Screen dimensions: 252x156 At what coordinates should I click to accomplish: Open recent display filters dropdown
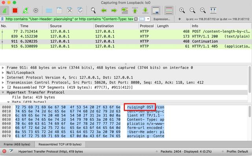tap(148, 19)
